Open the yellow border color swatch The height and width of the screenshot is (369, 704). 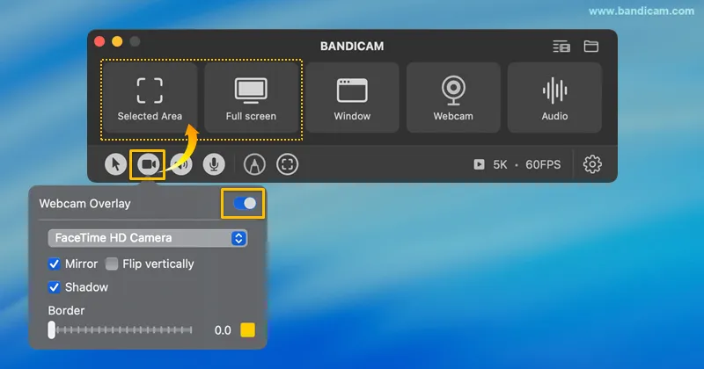[247, 330]
